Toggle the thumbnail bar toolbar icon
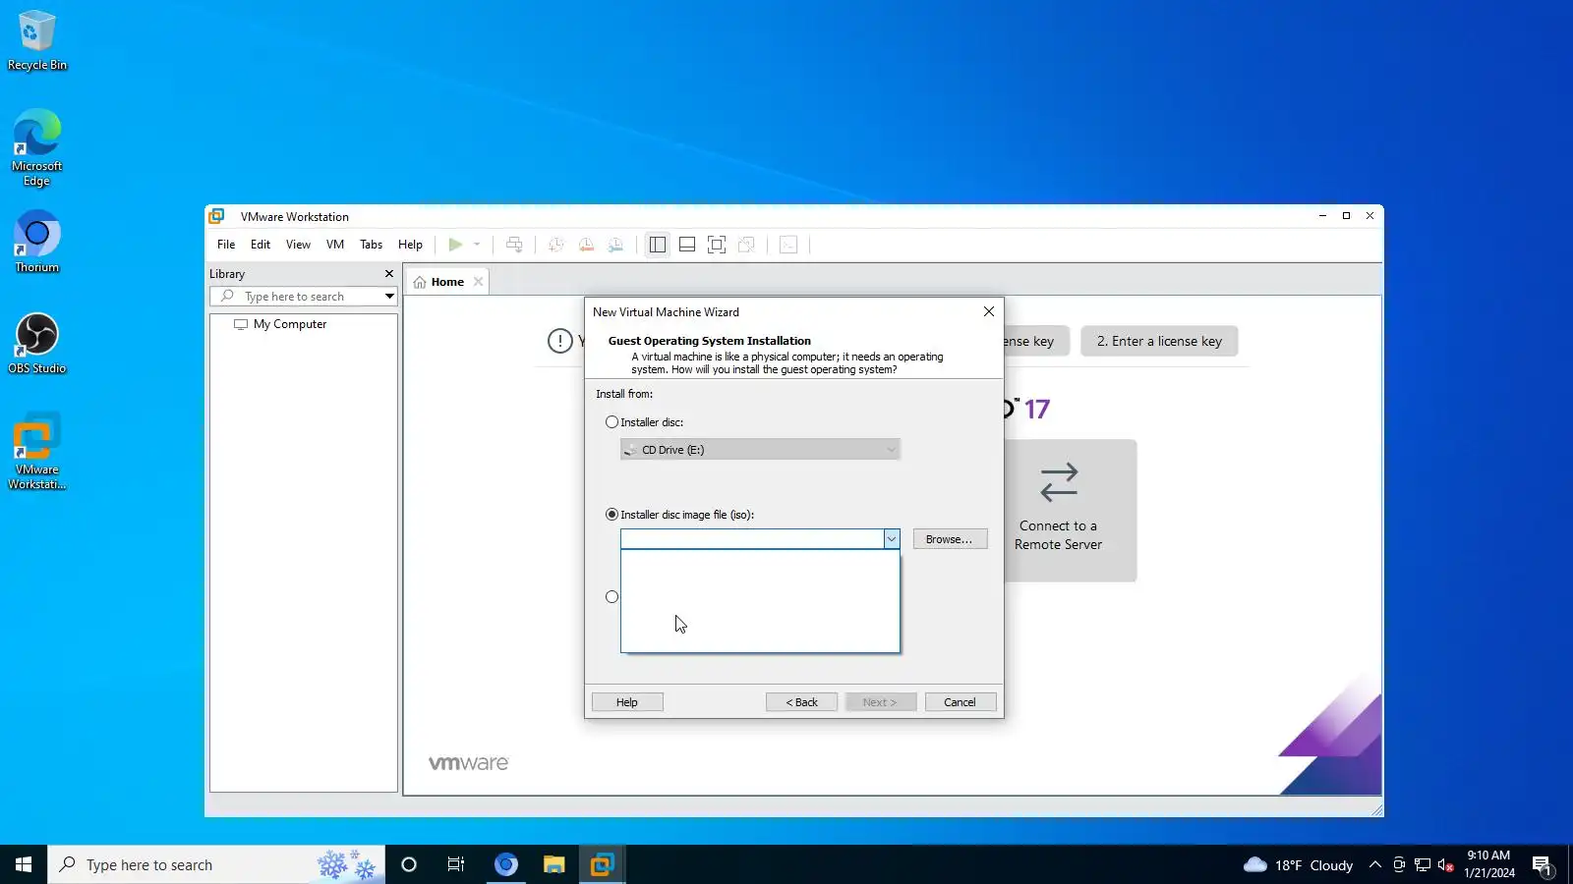This screenshot has height=884, width=1573. pos(687,245)
